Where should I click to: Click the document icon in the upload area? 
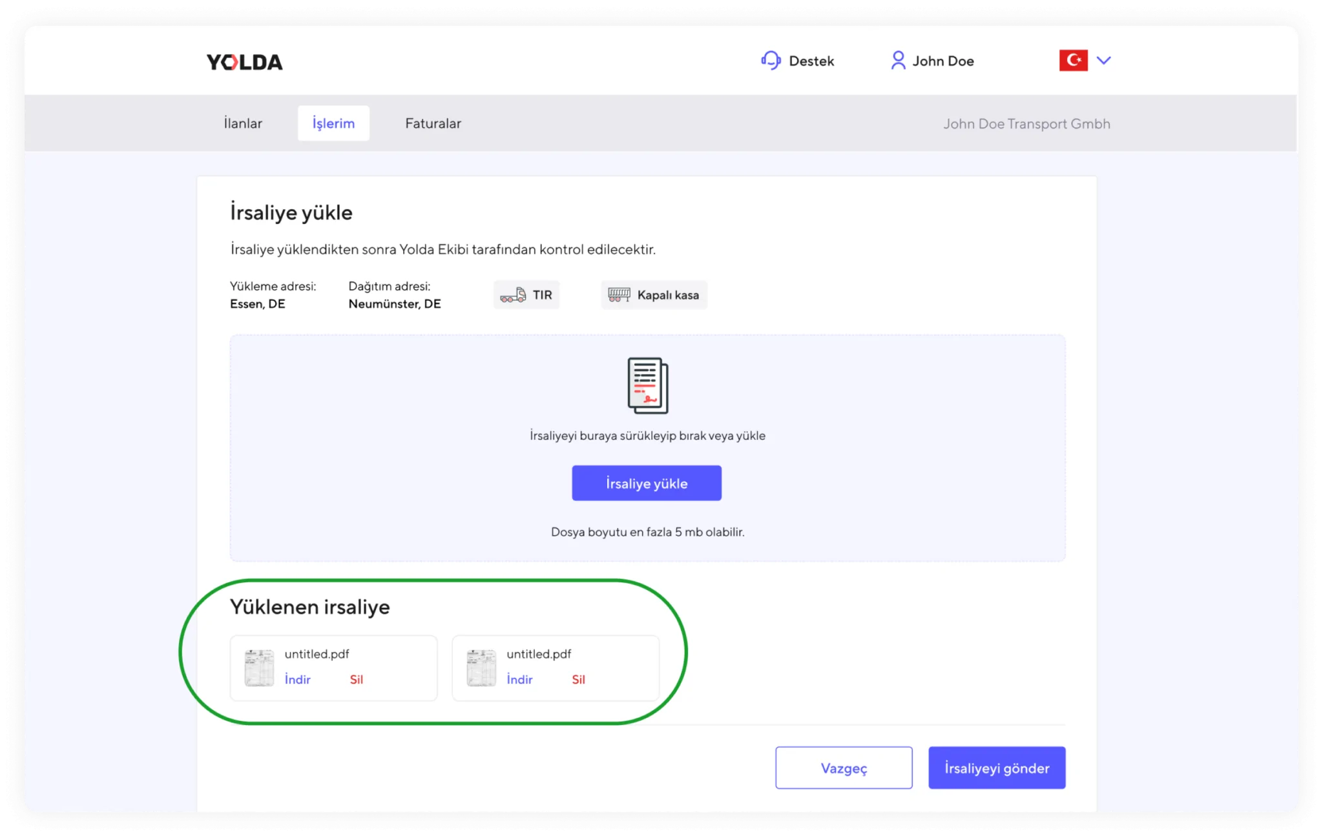click(647, 385)
